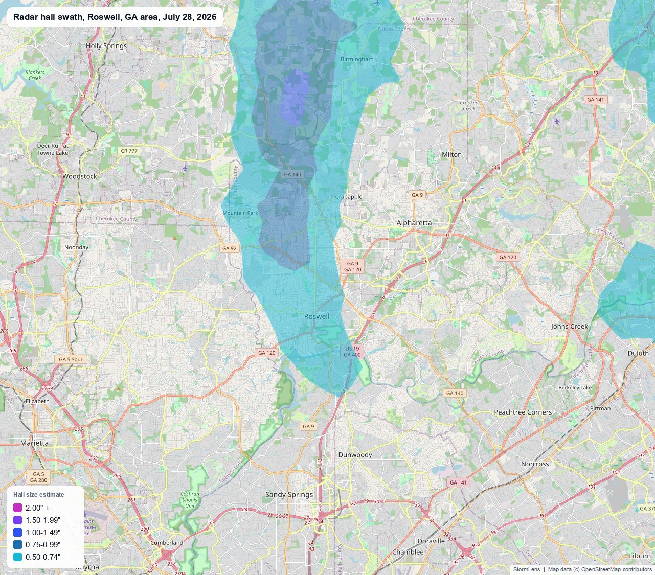Click the Woodstock city label
655x575 pixels.
[80, 176]
